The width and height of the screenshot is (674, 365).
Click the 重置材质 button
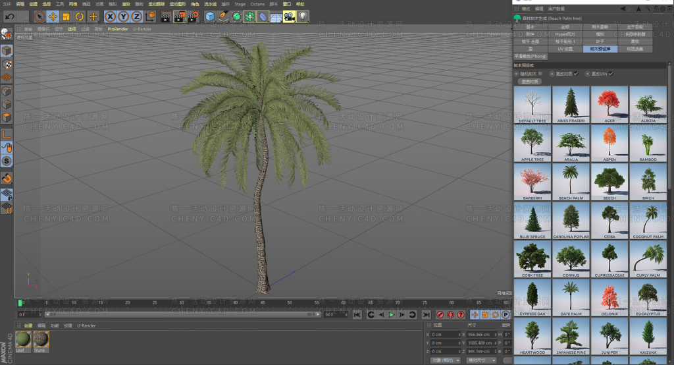point(529,82)
